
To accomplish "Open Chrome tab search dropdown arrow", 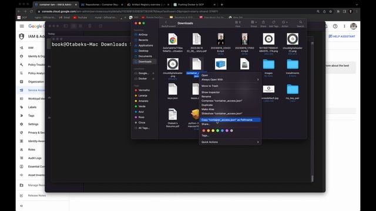I will (x=357, y=5).
